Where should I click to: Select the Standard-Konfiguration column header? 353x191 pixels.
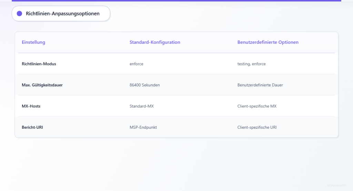click(155, 42)
